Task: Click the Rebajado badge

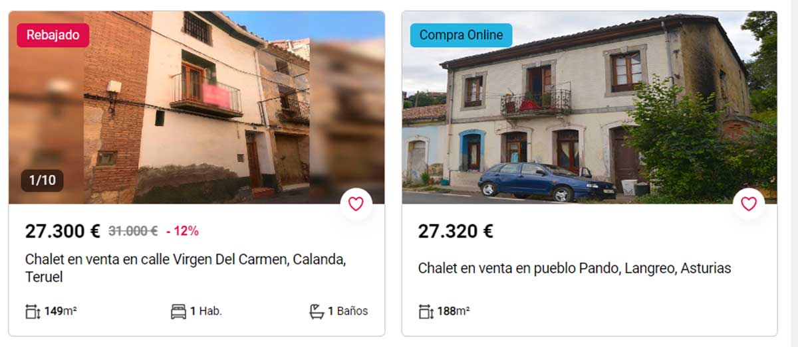Action: (53, 35)
